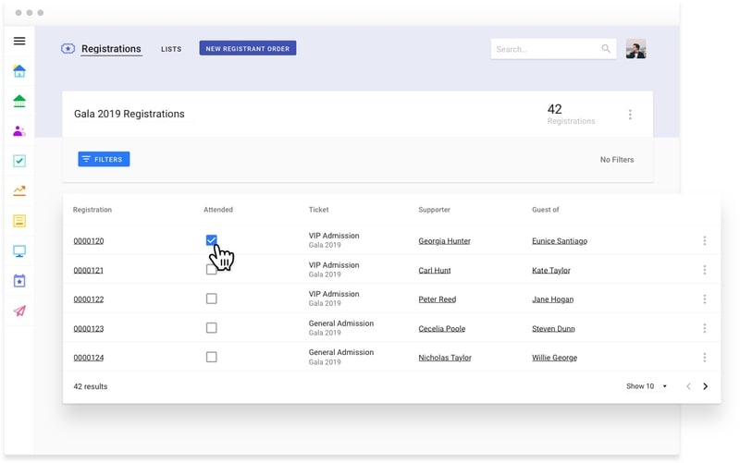Open row menu for registration 0000124

[705, 358]
